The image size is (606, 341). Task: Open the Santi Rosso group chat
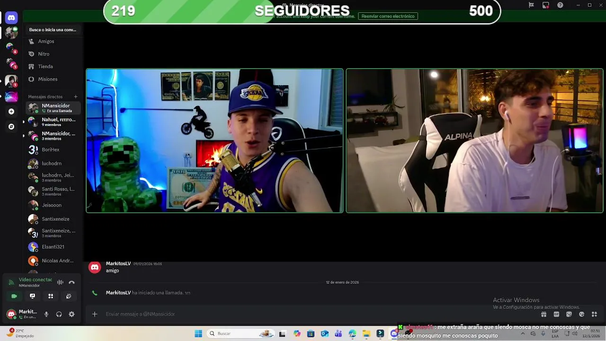(53, 191)
